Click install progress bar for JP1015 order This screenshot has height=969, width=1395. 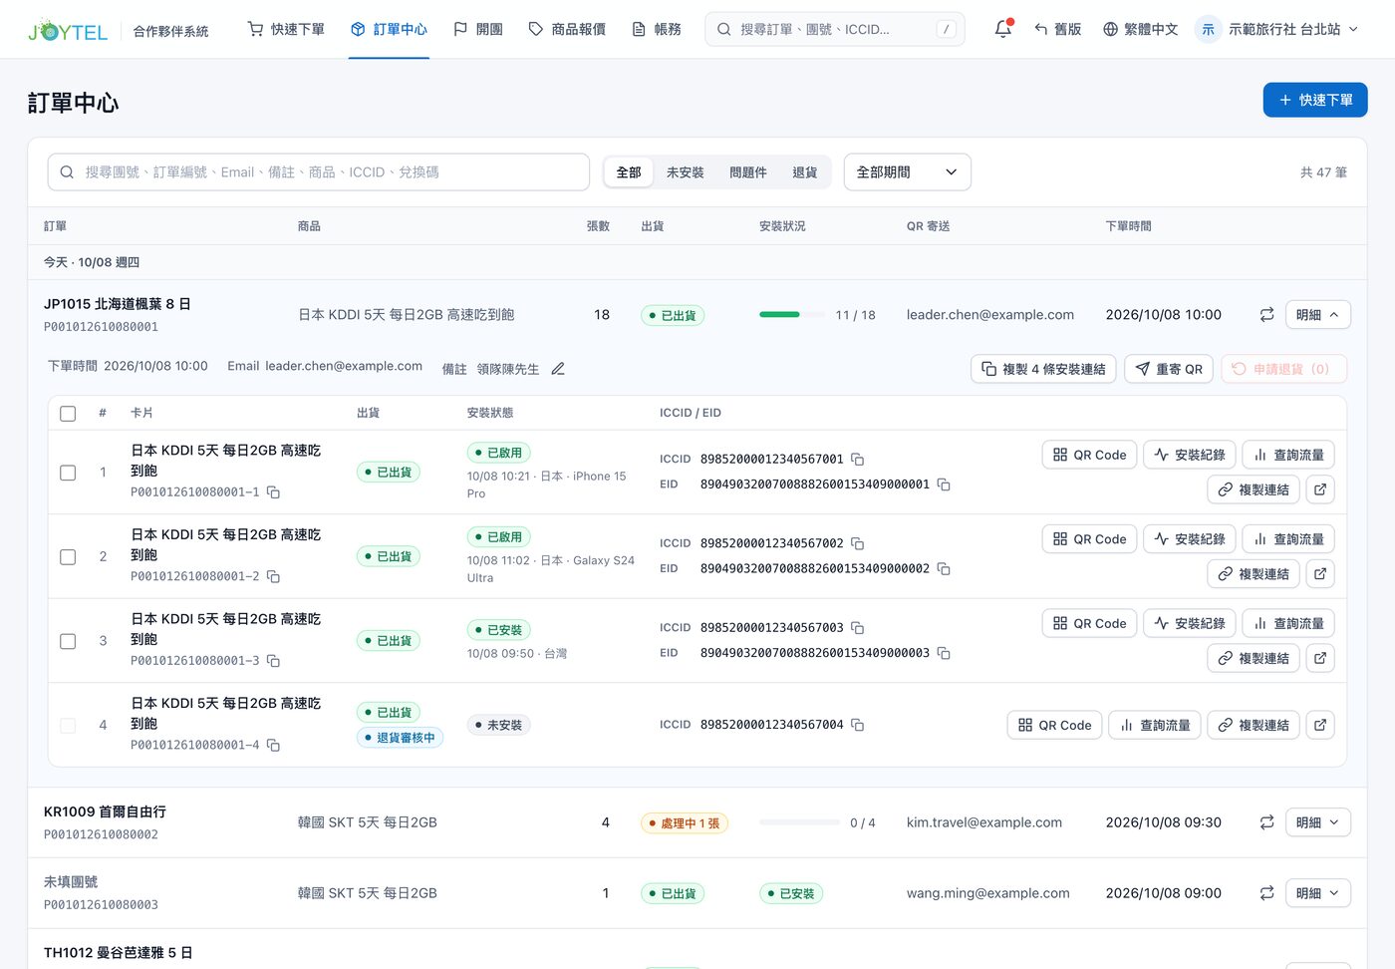point(792,315)
